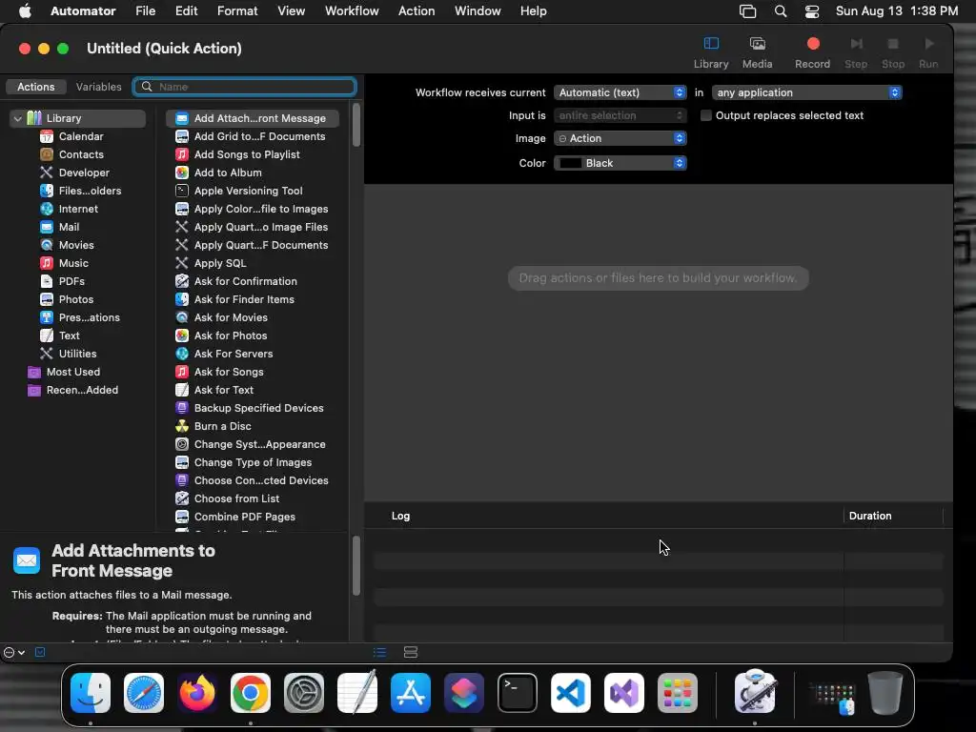This screenshot has height=732, width=976.
Task: Select Files & Folders category
Action: [89, 191]
